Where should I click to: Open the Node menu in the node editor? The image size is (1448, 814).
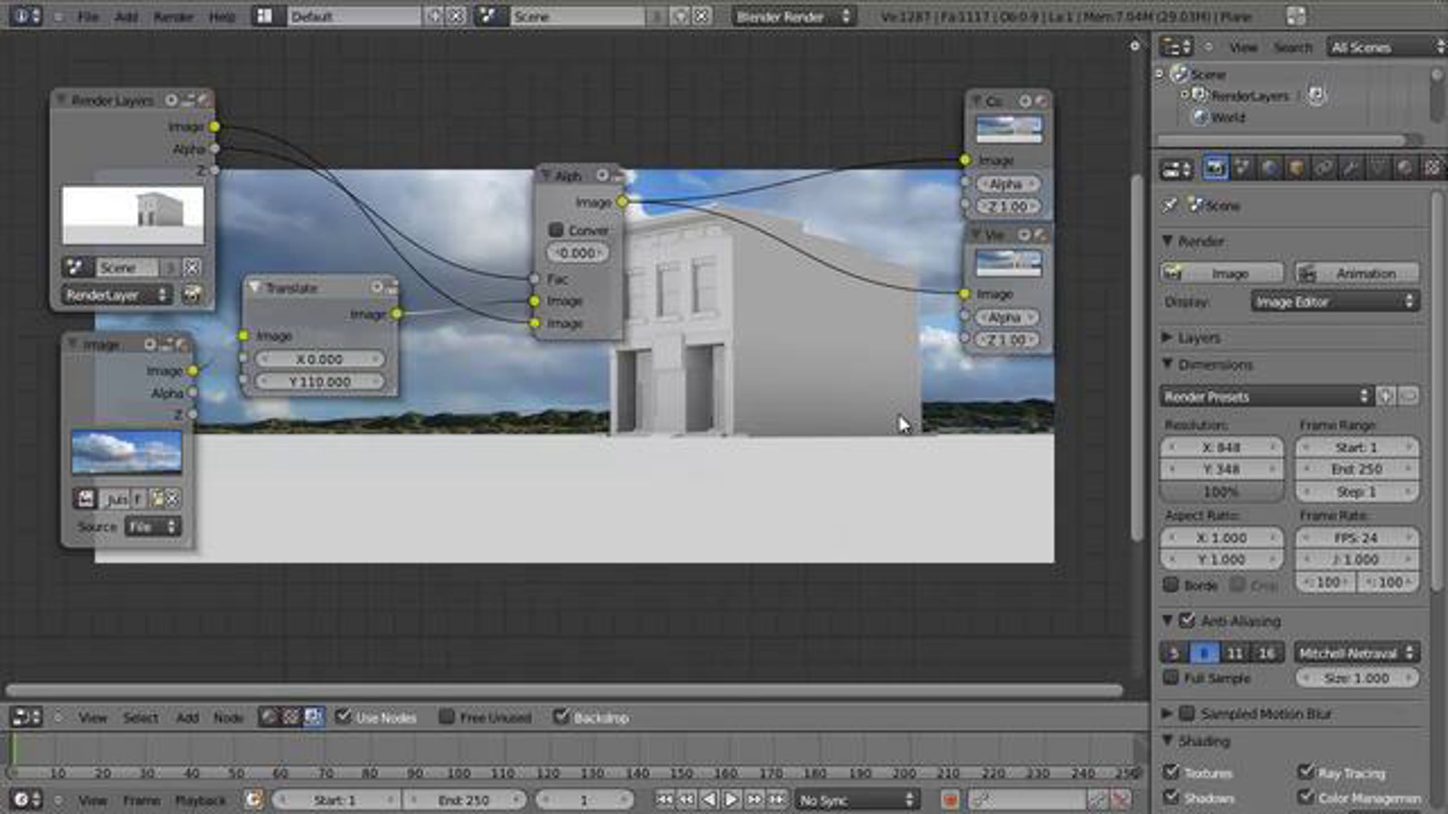pos(227,718)
